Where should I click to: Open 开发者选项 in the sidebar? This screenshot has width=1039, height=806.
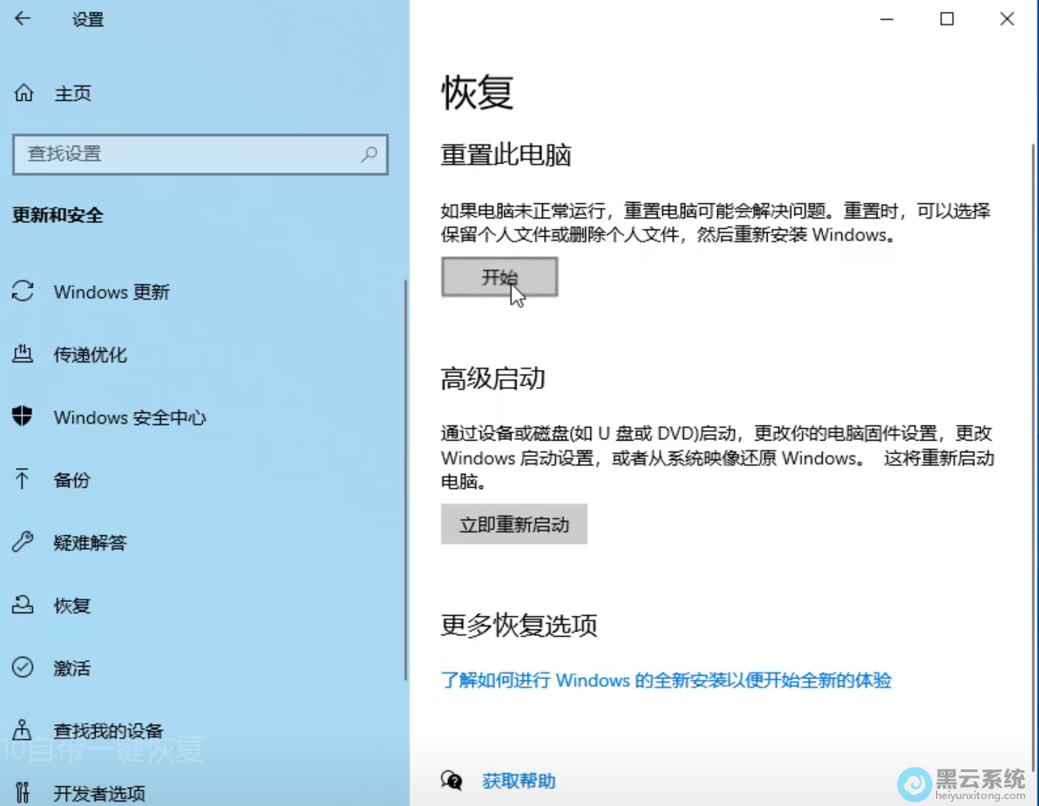[x=98, y=793]
